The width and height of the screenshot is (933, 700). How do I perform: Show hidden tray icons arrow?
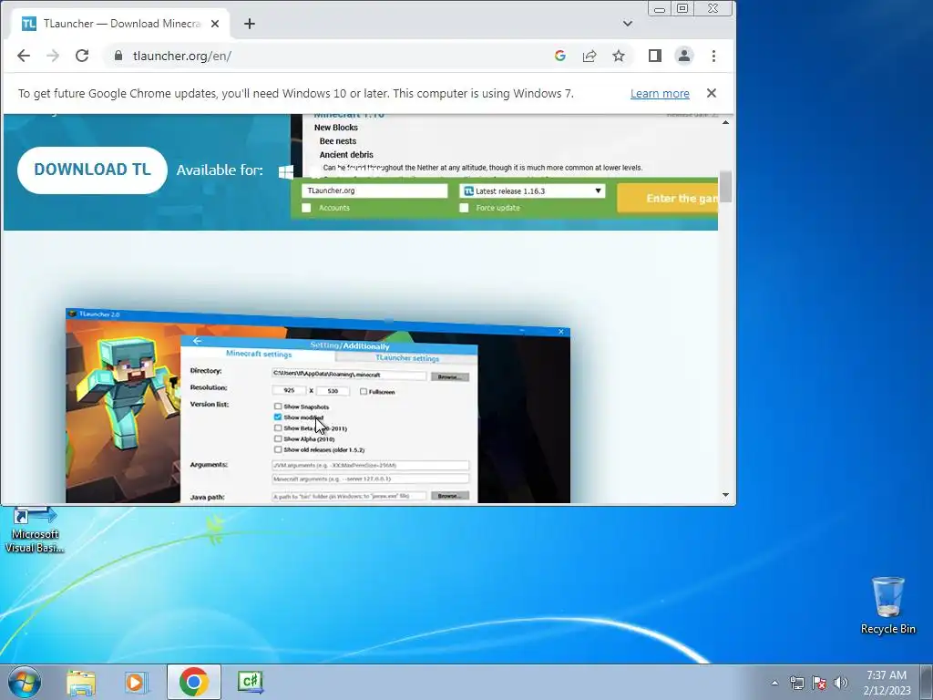tap(774, 683)
